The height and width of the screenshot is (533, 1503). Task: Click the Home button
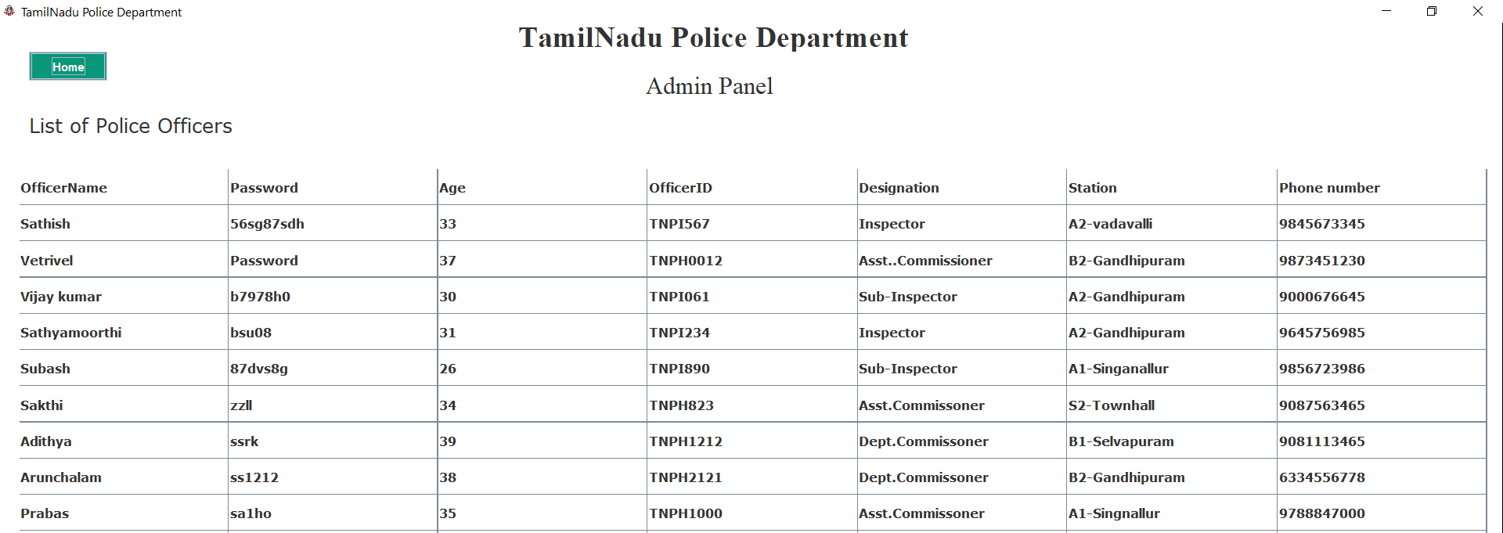point(67,67)
